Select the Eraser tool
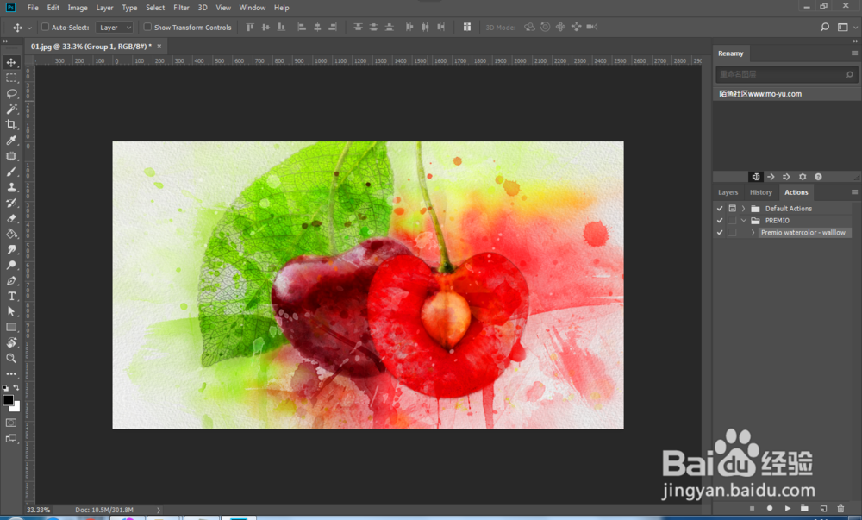Image resolution: width=862 pixels, height=520 pixels. coord(11,218)
